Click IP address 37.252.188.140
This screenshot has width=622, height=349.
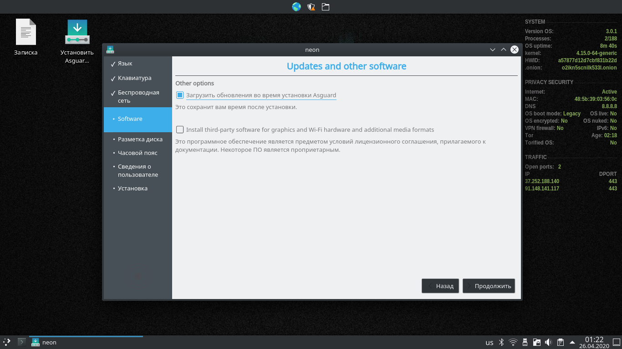click(542, 181)
